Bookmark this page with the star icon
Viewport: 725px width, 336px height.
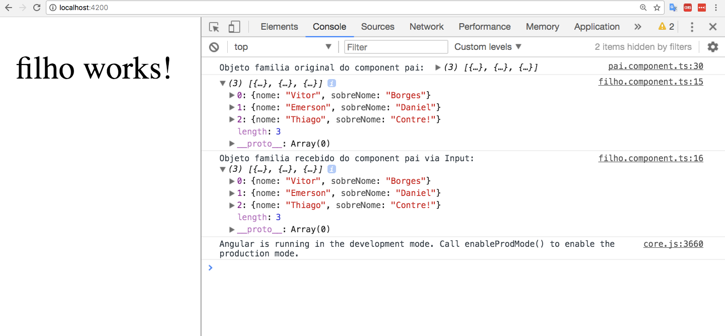click(657, 8)
